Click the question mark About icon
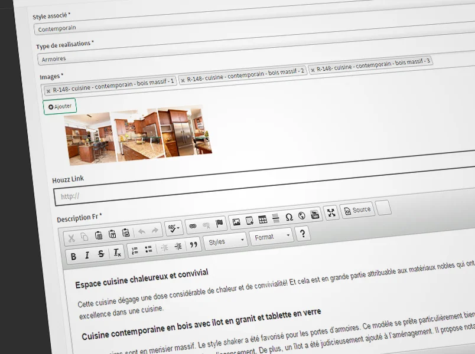This screenshot has height=354, width=475. [x=302, y=234]
